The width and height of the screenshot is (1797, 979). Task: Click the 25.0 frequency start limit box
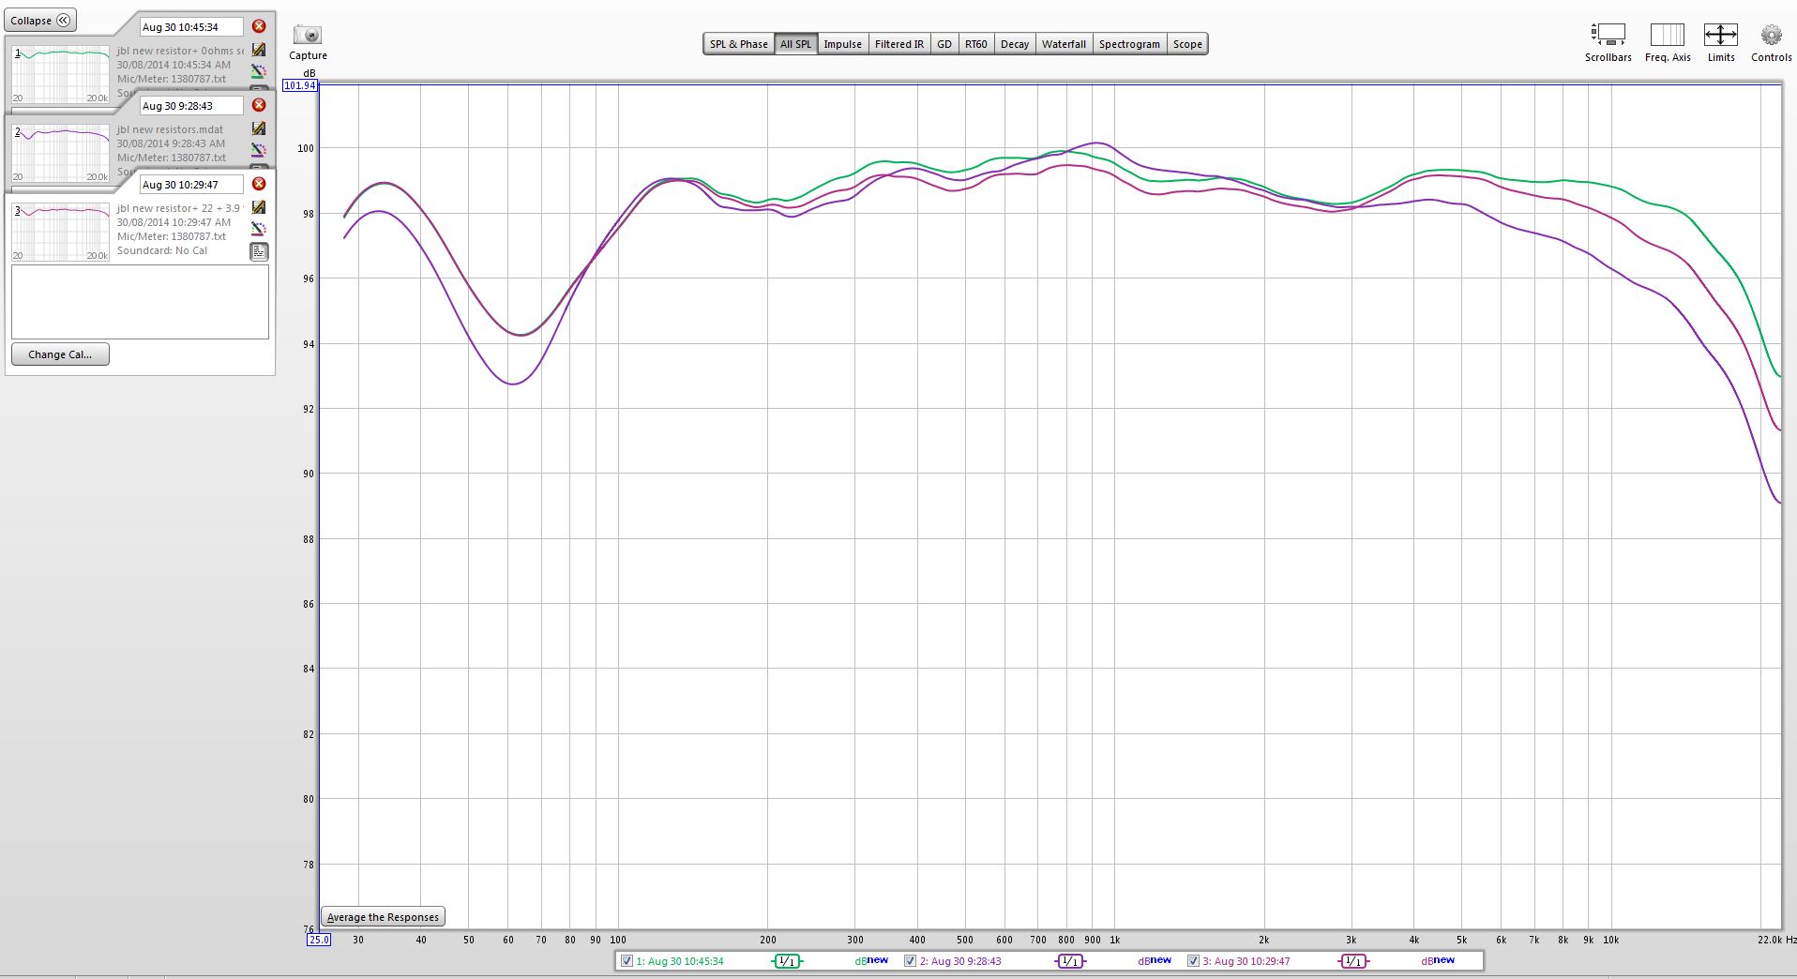click(x=319, y=940)
